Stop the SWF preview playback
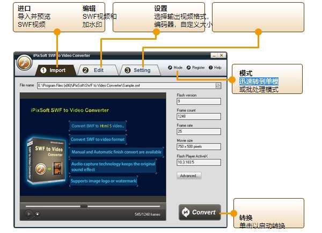The height and width of the screenshot is (233, 322). 37,214
